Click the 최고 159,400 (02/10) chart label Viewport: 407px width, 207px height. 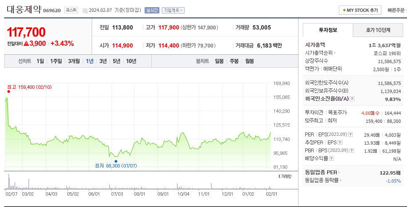click(29, 87)
